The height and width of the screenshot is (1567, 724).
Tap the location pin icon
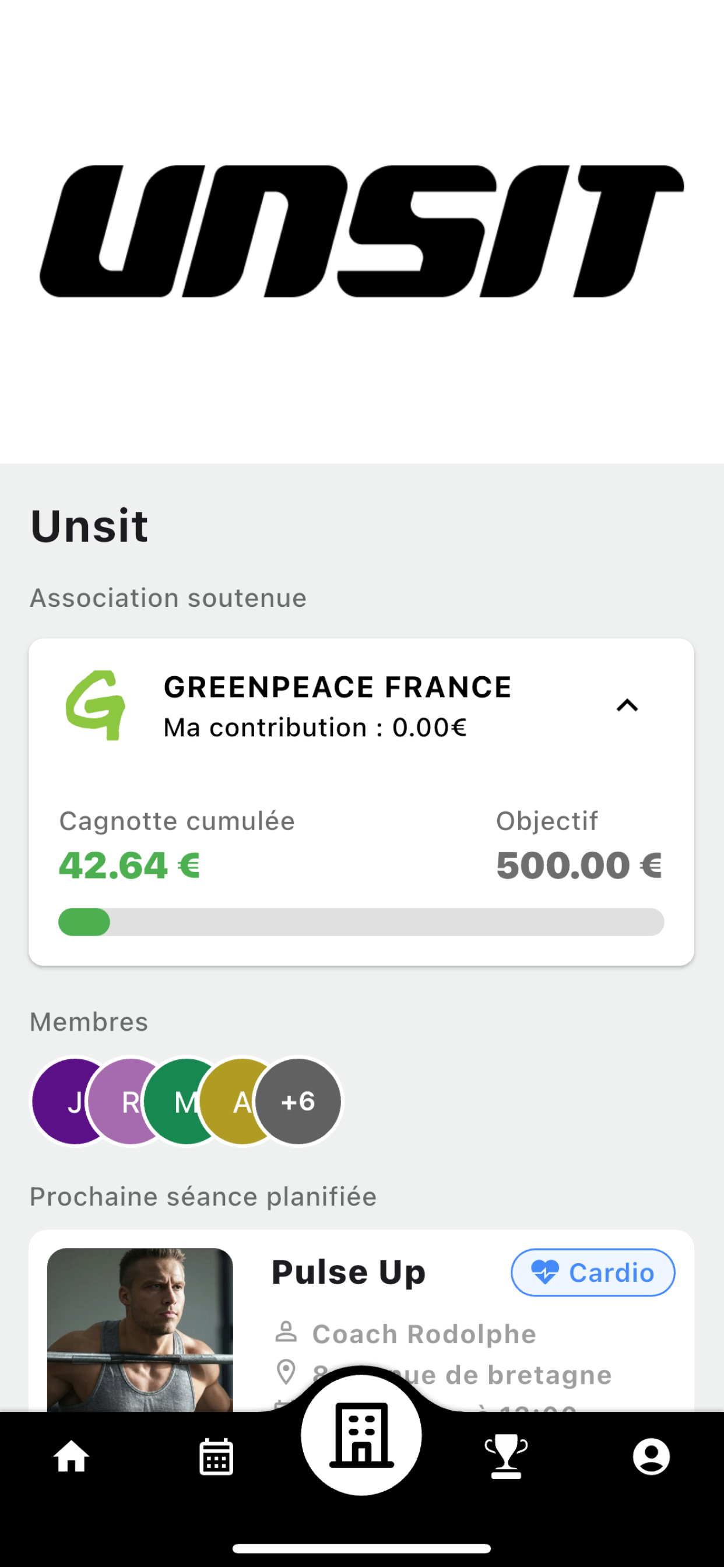tap(286, 1372)
